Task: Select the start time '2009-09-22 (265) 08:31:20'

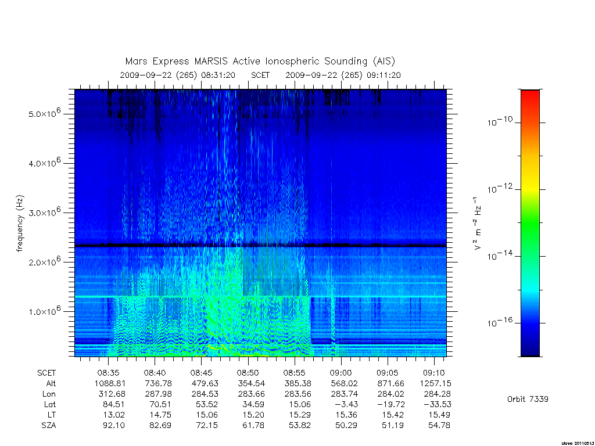Action: pos(178,75)
